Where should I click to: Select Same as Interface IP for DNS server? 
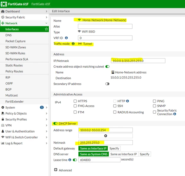123,154
